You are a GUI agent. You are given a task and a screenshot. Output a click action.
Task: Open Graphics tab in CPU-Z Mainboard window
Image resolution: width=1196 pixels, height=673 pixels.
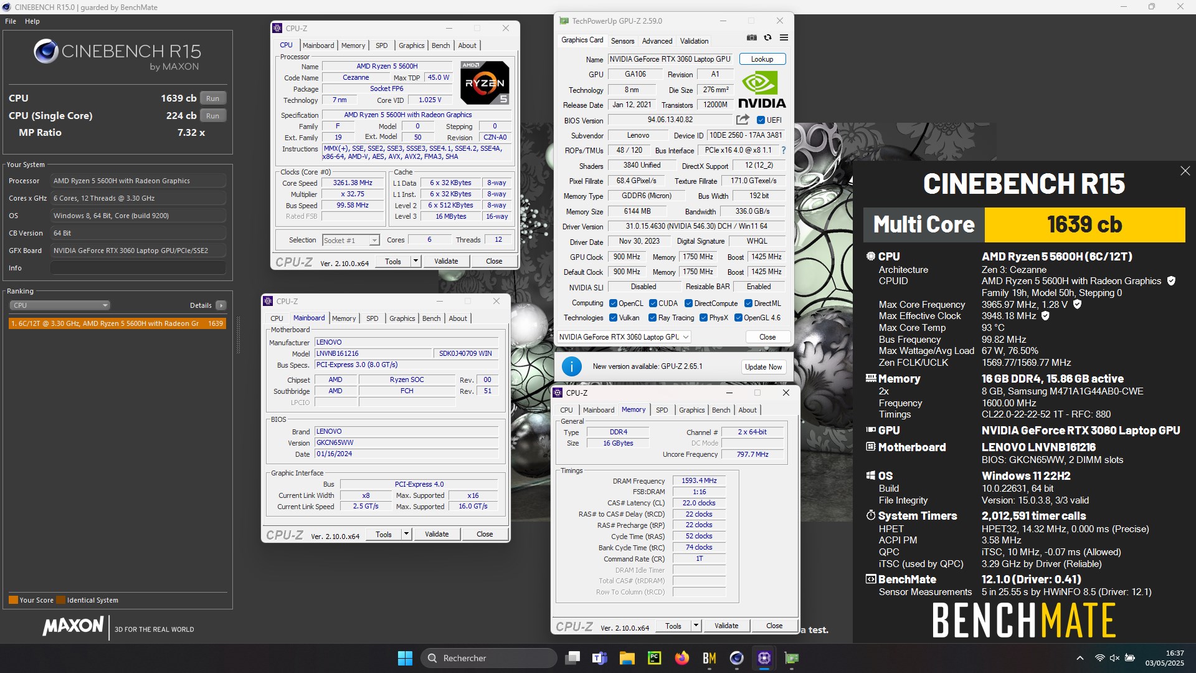[x=402, y=318]
